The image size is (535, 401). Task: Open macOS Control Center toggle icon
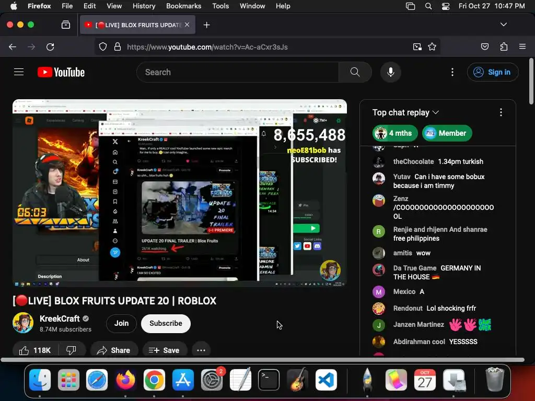tap(446, 6)
